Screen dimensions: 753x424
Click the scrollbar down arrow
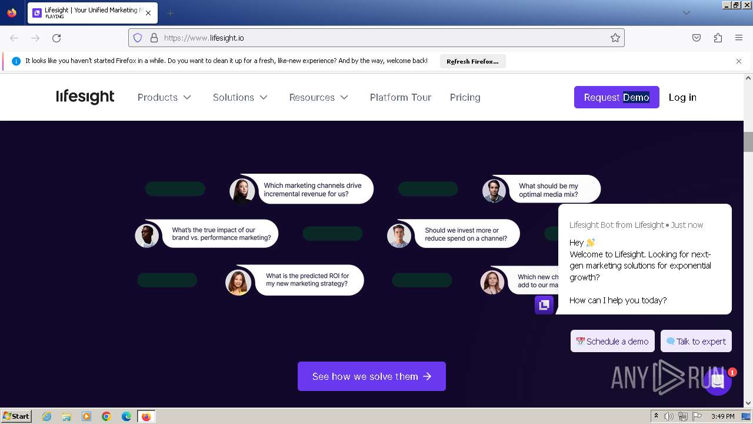pos(748,403)
